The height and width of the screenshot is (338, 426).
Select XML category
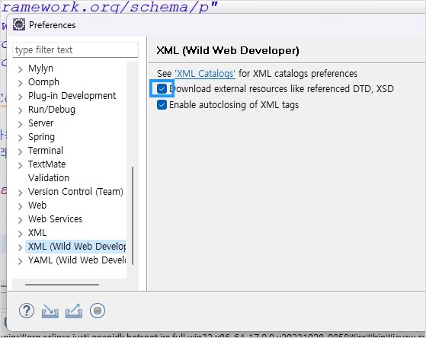37,233
